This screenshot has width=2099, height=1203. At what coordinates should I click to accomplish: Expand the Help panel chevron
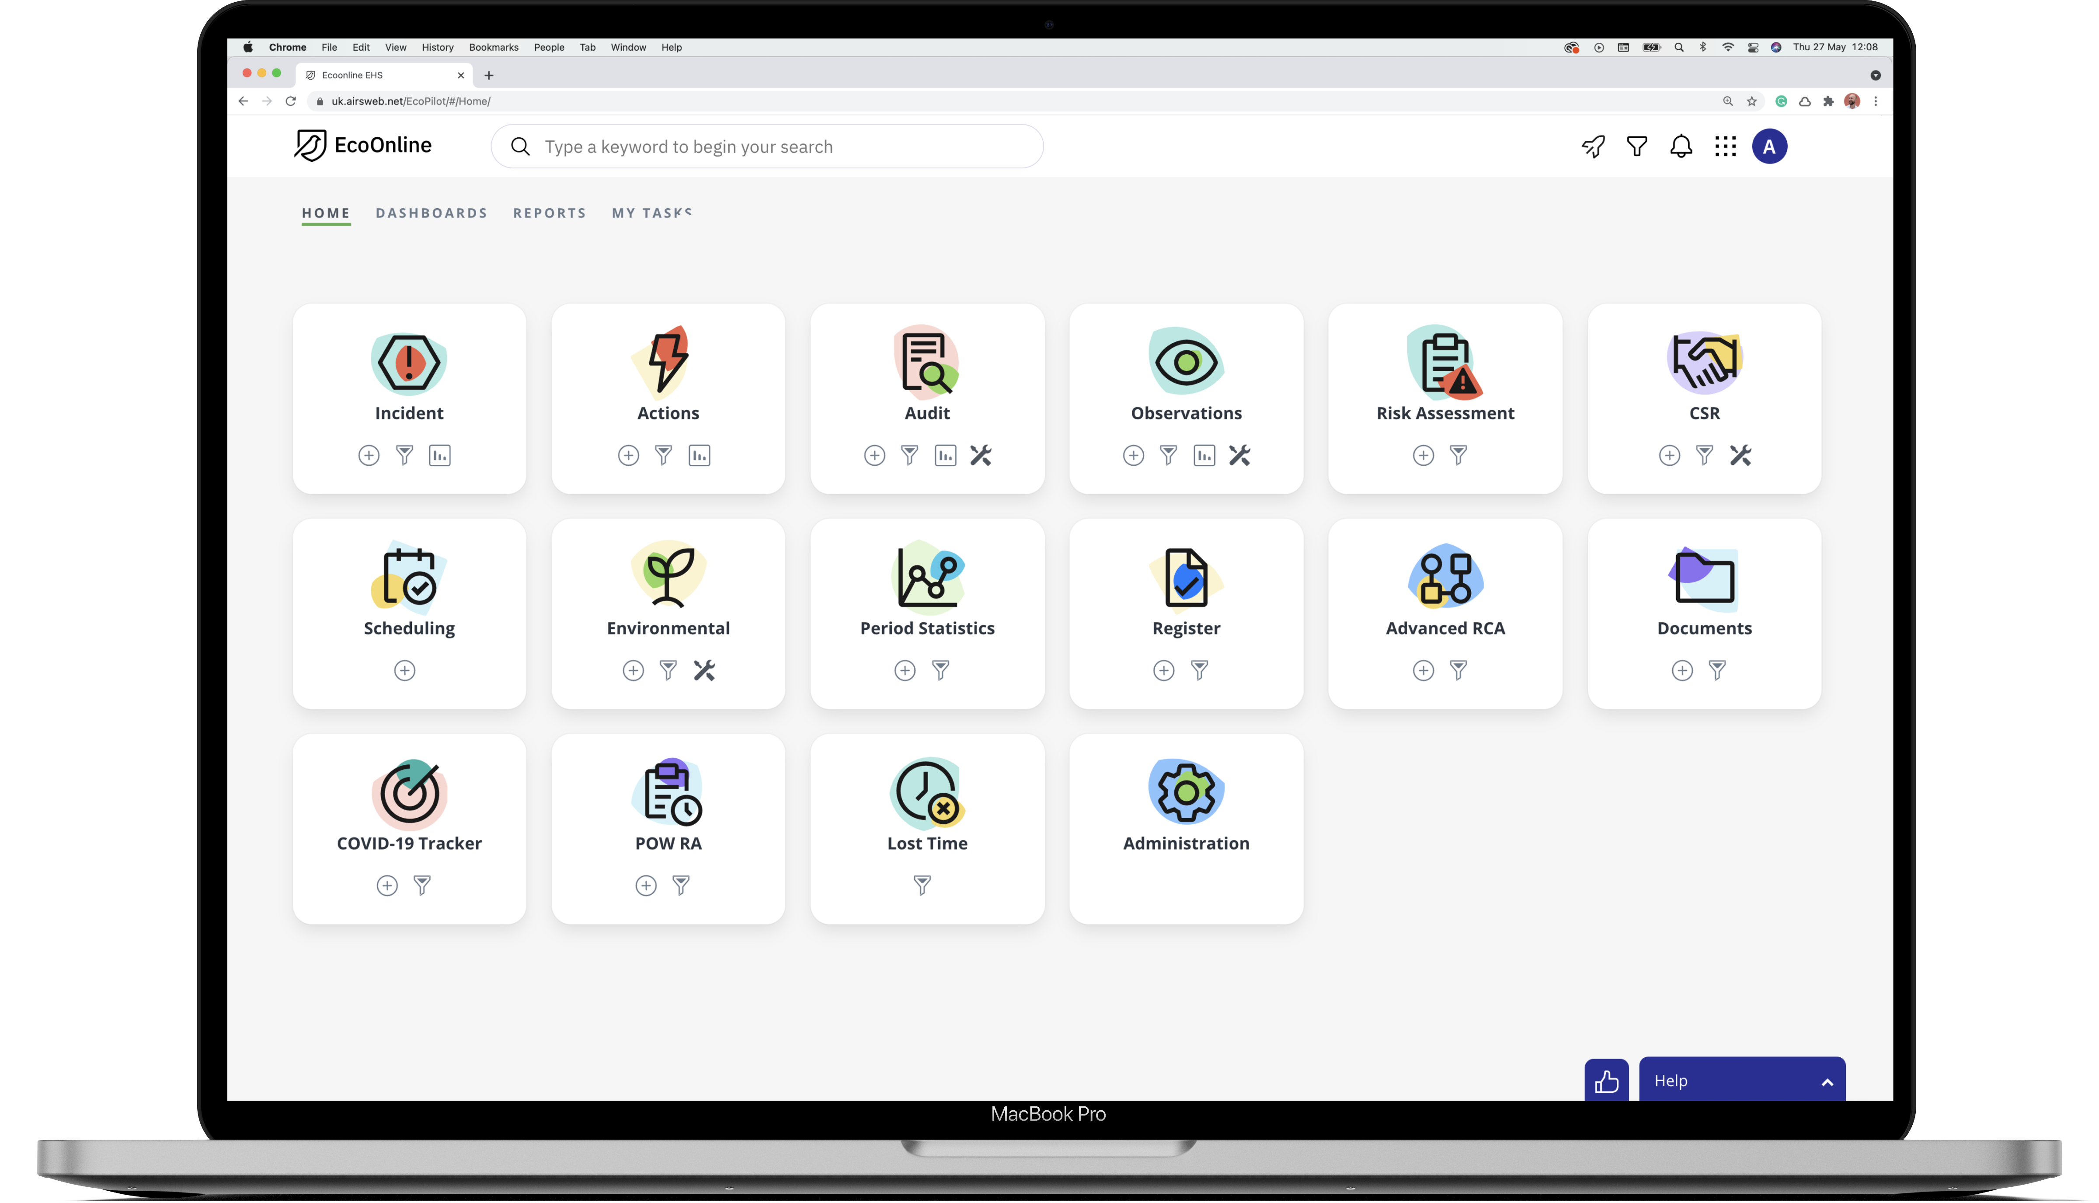[1827, 1081]
